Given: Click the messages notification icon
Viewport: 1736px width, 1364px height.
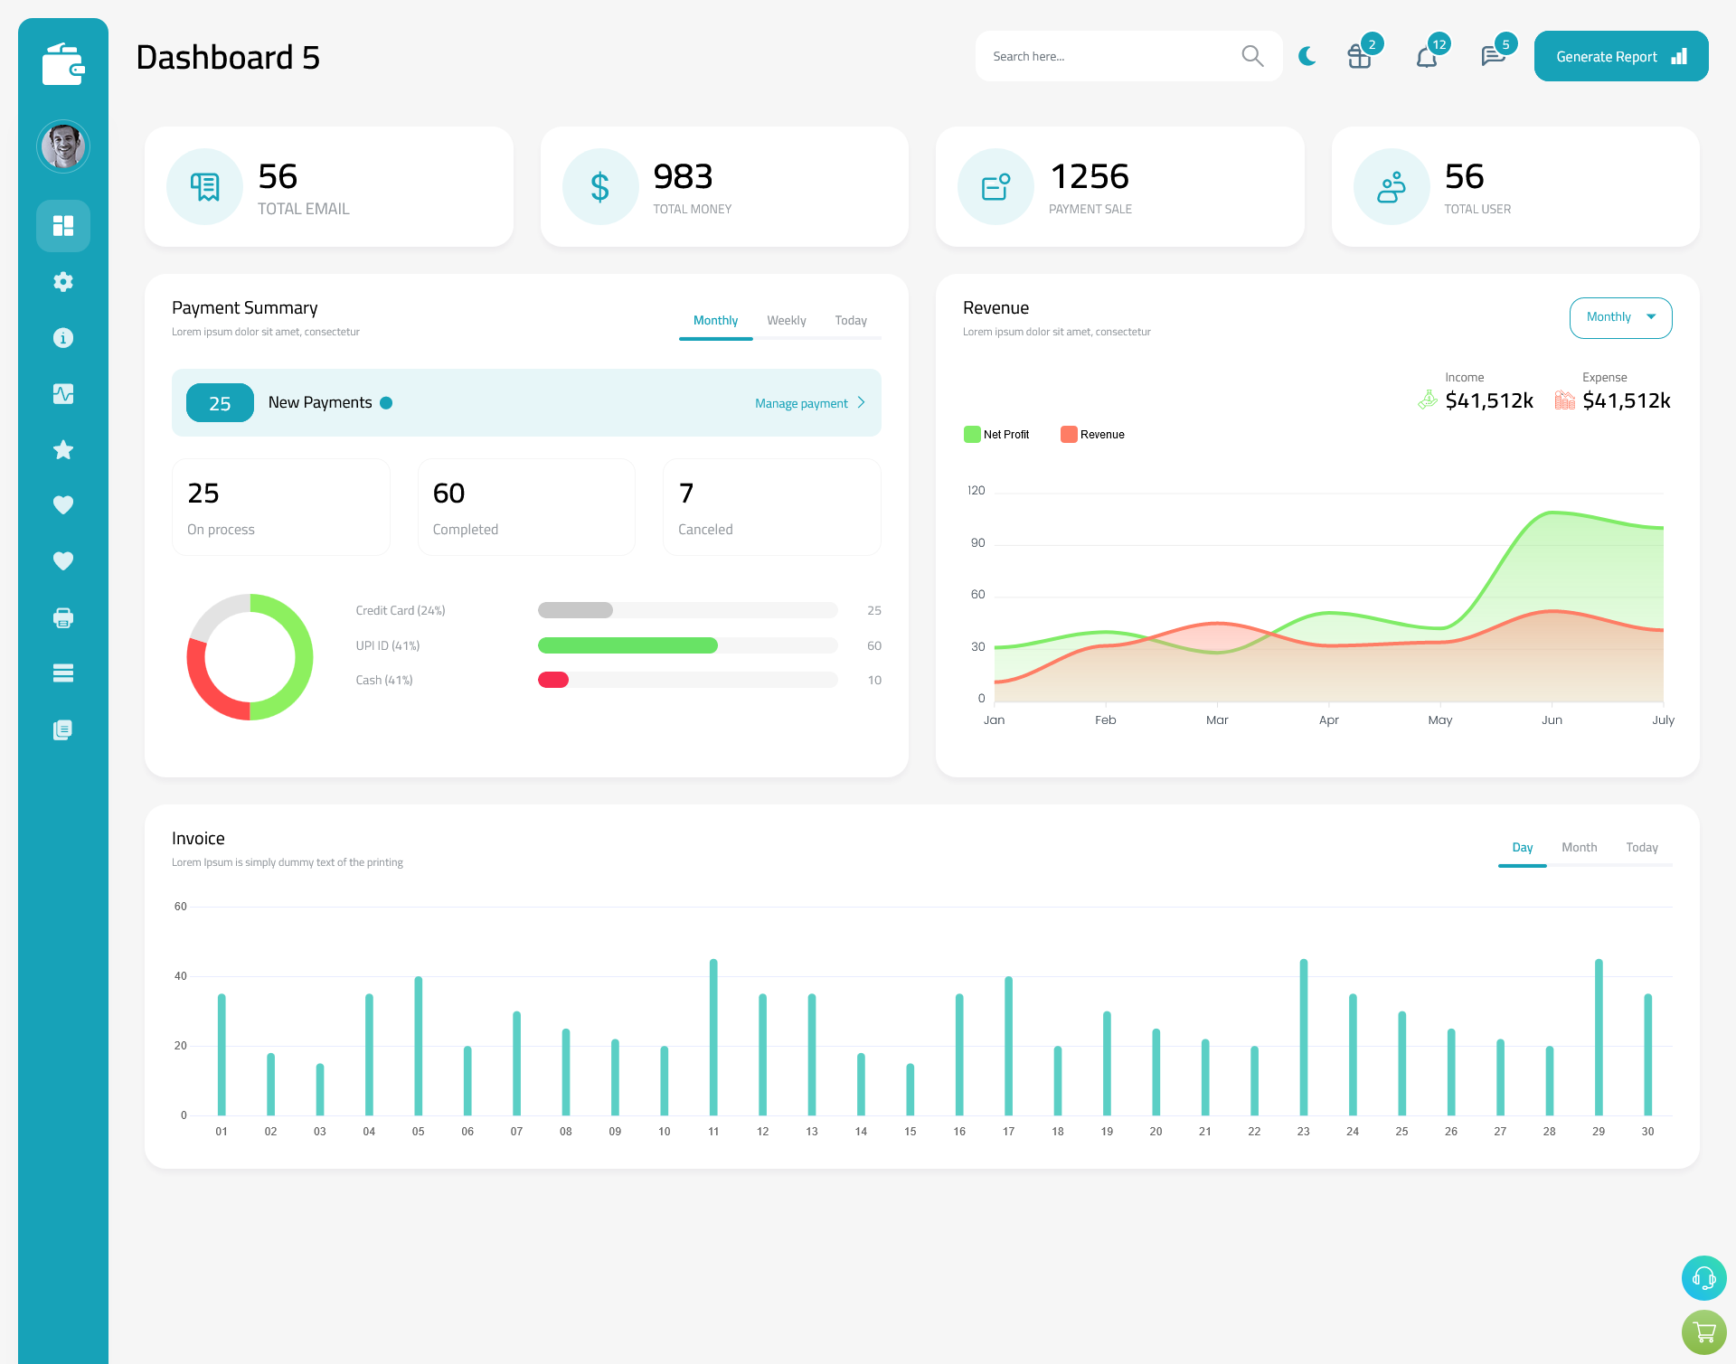Looking at the screenshot, I should pos(1491,56).
